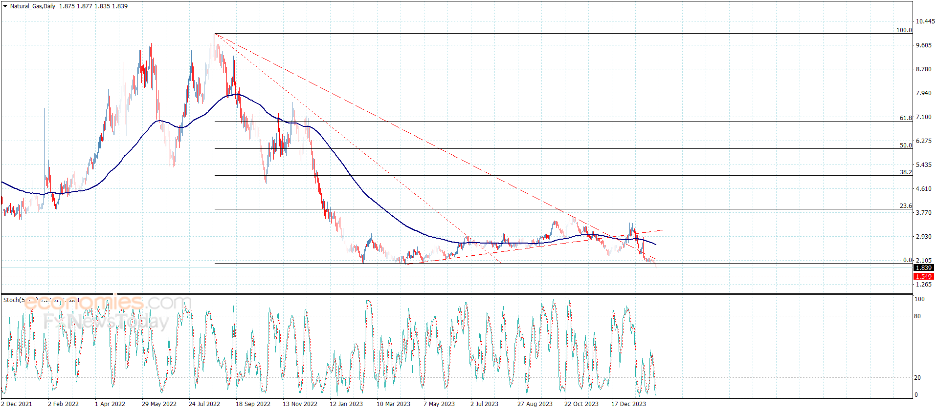
Task: Select the 23.6 Fibonacci level label
Action: 906,206
